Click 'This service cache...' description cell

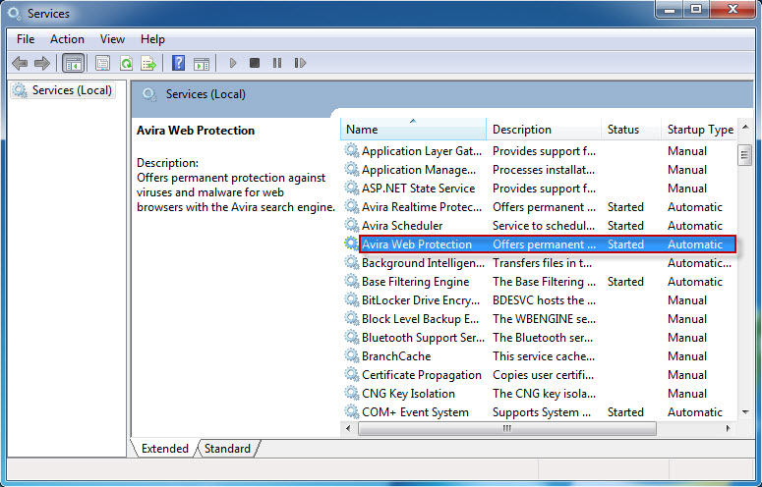(544, 356)
